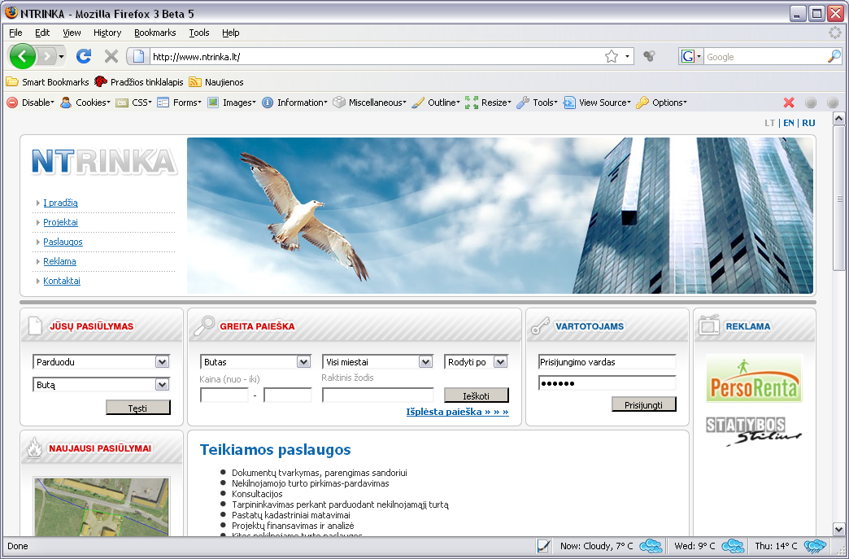The height and width of the screenshot is (559, 849).
Task: Open the address bar history dropdown arrow
Action: (x=627, y=56)
